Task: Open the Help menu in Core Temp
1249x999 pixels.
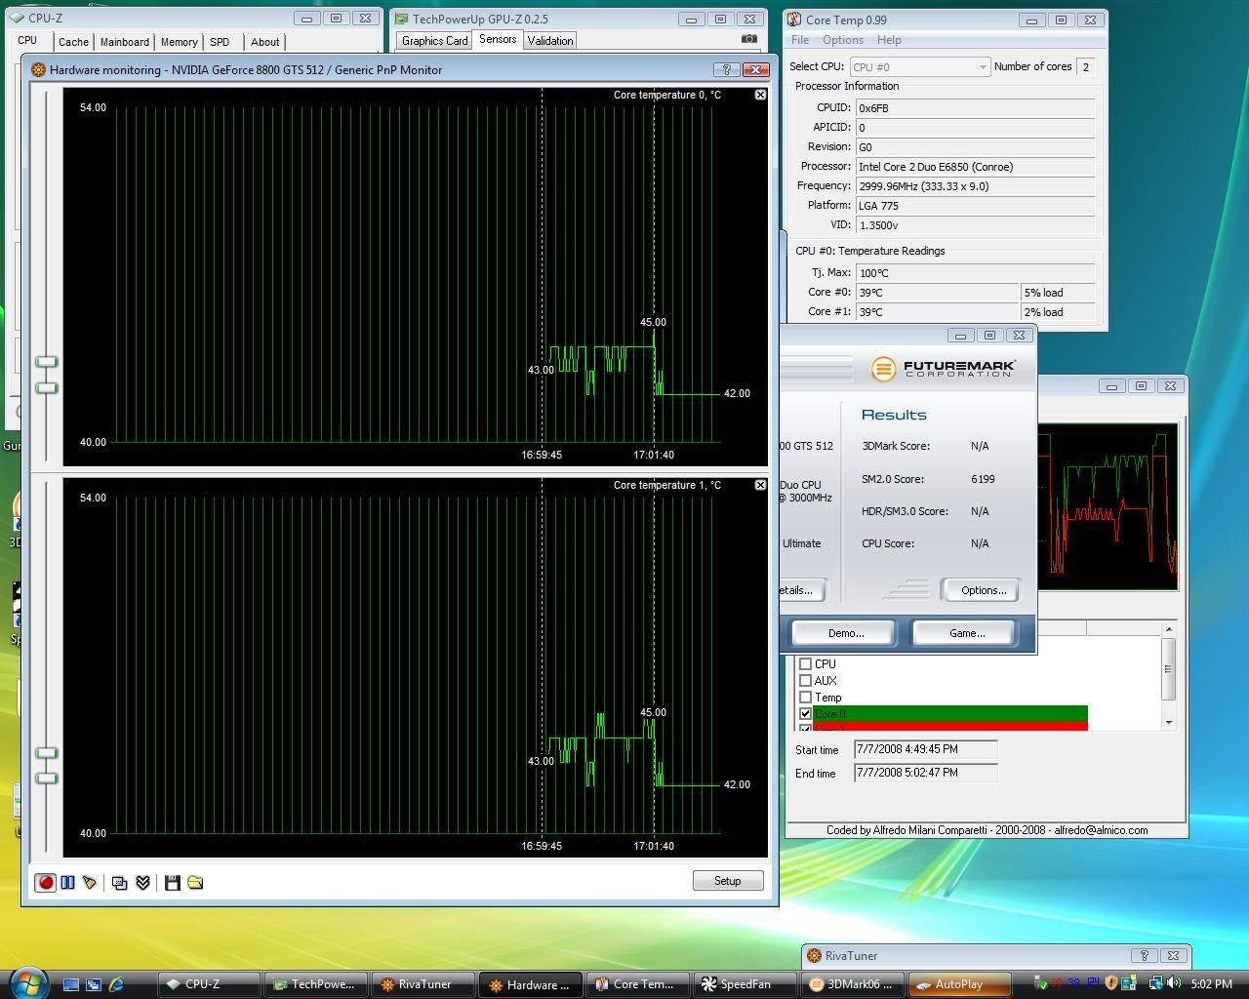Action: pos(889,40)
